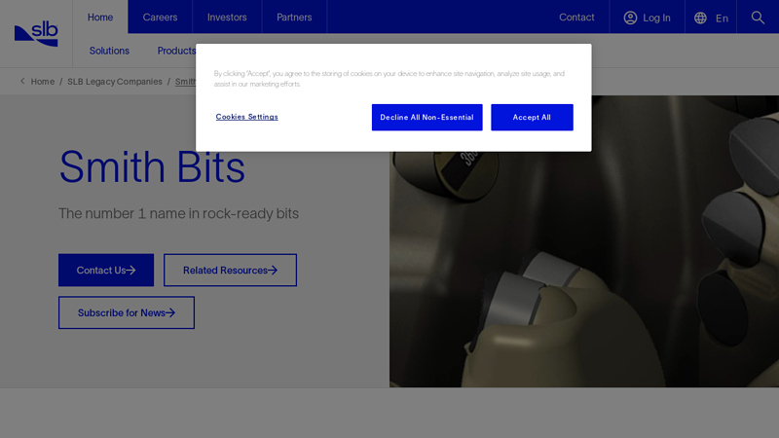Open Related Resources

coord(230,271)
